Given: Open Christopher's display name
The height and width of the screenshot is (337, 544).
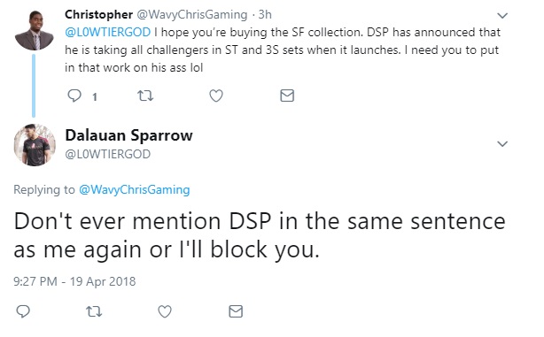Looking at the screenshot, I should tap(99, 14).
